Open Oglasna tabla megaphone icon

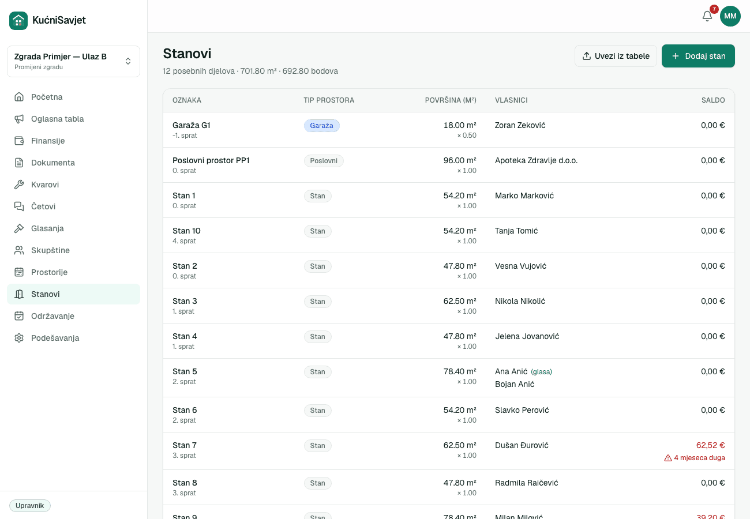point(19,119)
